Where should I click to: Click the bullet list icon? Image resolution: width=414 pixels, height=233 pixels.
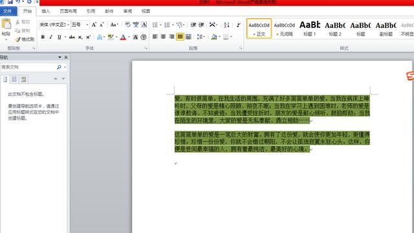tap(155, 25)
